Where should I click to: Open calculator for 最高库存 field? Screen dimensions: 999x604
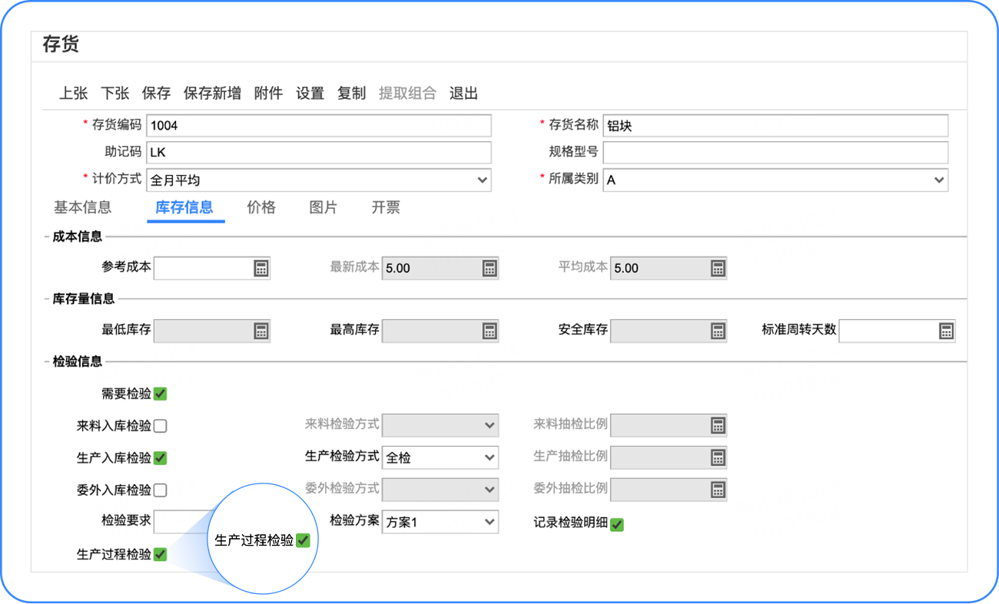(489, 331)
